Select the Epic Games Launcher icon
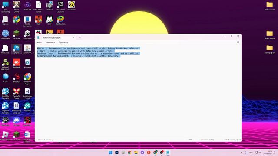 60,7
